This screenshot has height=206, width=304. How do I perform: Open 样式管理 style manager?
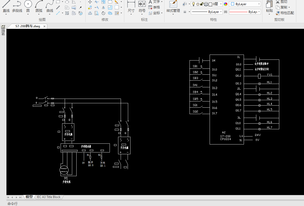[173, 7]
